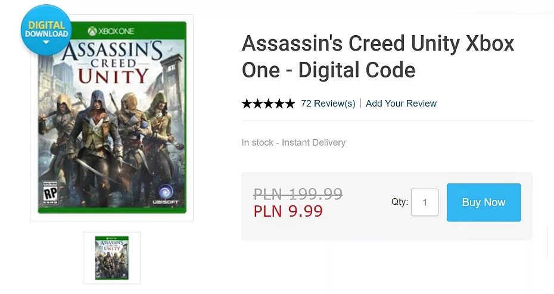Focus the Qty quantity input field
This screenshot has width=554, height=294.
coord(425,202)
